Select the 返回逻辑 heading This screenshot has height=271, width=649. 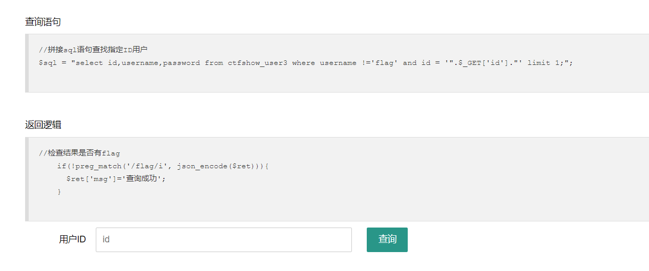(x=44, y=125)
